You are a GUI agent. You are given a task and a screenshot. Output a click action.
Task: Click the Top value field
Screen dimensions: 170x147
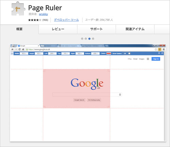(66, 54)
